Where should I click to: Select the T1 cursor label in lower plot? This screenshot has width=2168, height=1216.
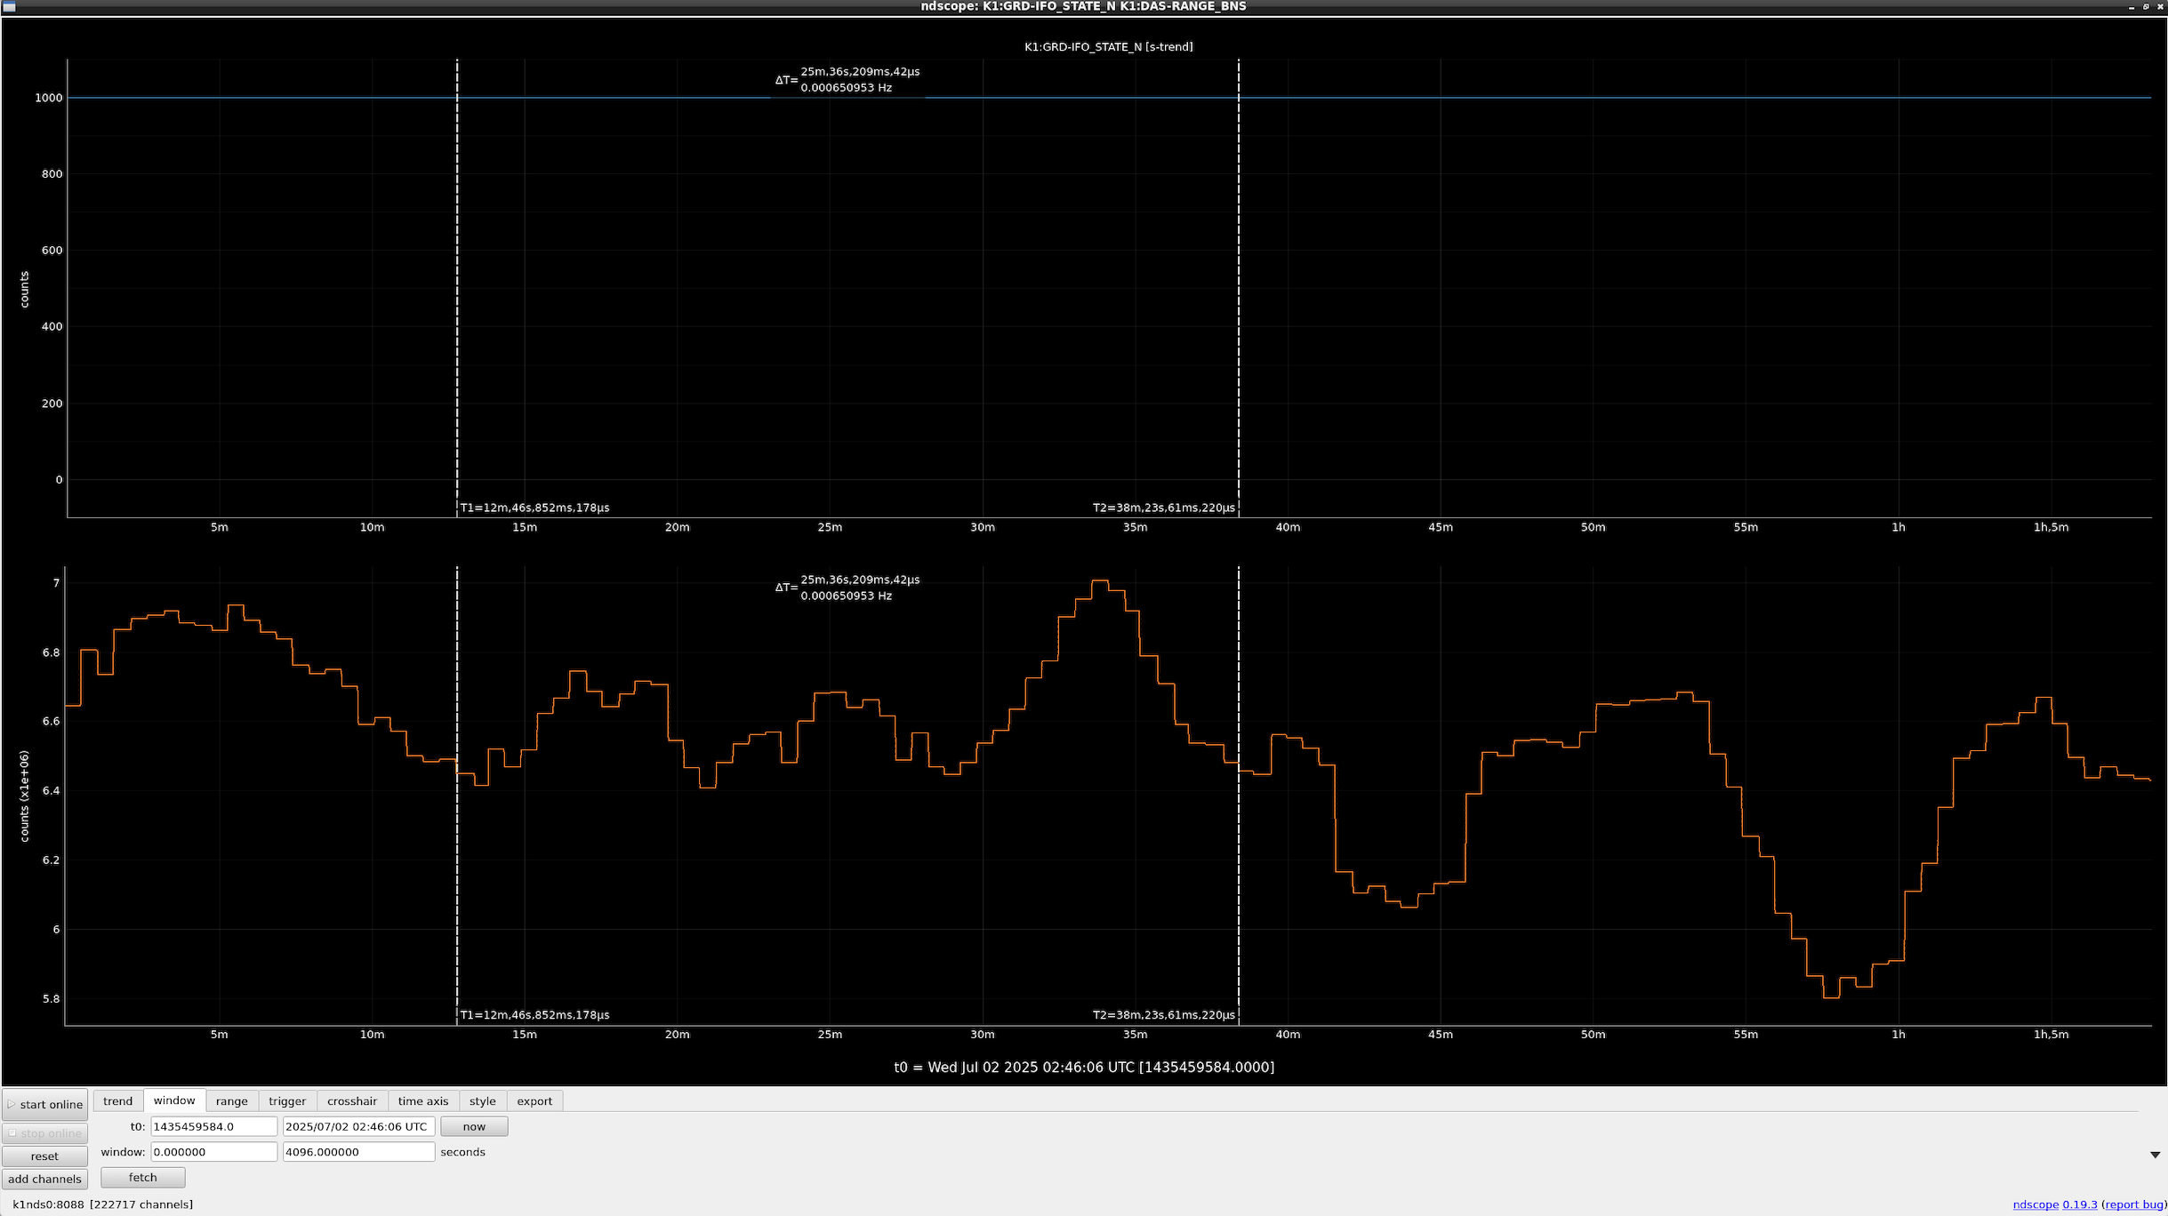click(x=534, y=1015)
